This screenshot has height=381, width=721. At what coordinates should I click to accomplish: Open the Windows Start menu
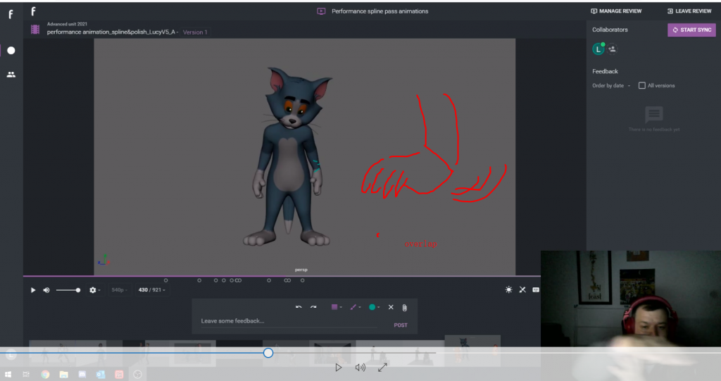coord(8,375)
